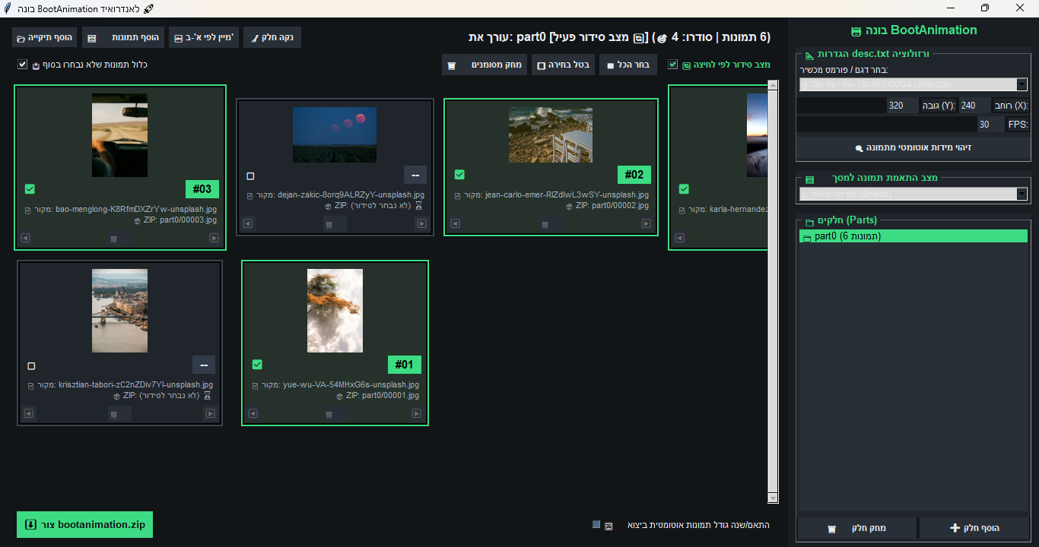Click the image grid's vertical scrollbar
Image resolution: width=1039 pixels, height=547 pixels.
click(x=773, y=291)
